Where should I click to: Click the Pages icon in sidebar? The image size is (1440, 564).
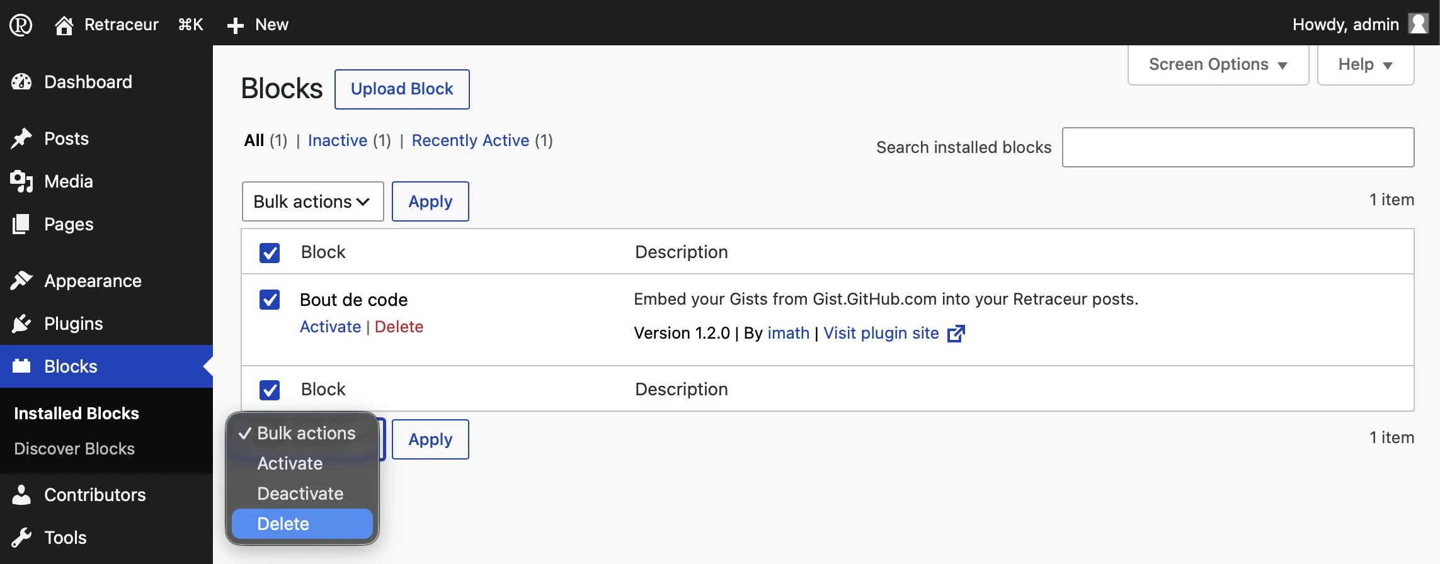tap(21, 224)
